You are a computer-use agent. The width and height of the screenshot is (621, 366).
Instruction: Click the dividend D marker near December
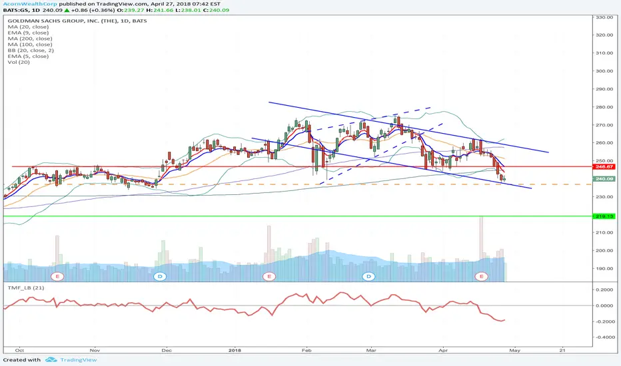pyautogui.click(x=160, y=276)
